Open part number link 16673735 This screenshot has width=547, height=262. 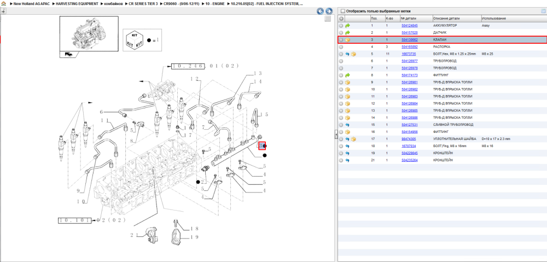point(409,54)
